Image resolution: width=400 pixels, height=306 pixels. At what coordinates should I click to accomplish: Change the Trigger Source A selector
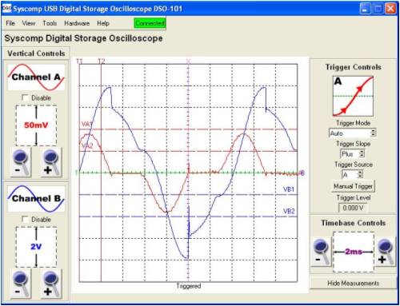353,174
